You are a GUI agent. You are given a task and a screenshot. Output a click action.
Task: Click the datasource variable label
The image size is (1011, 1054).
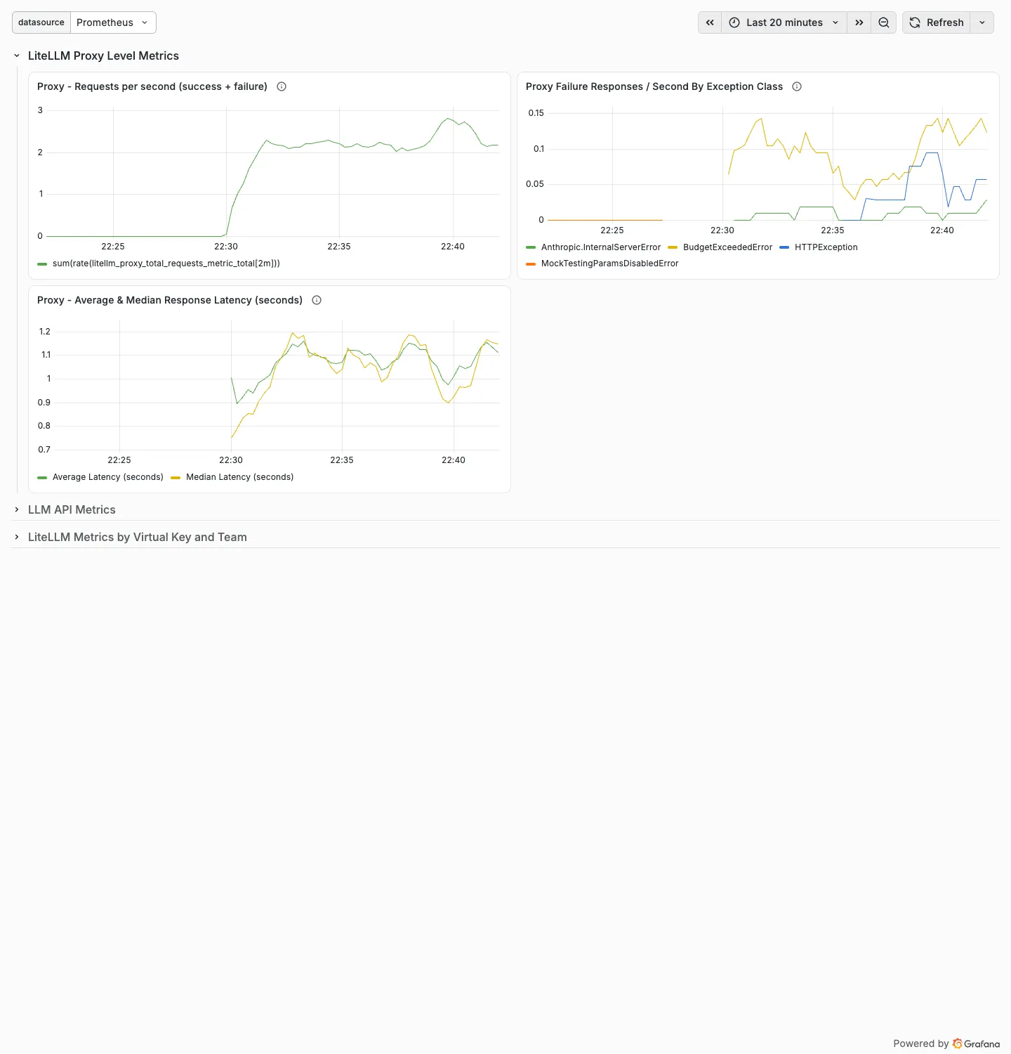(x=41, y=22)
